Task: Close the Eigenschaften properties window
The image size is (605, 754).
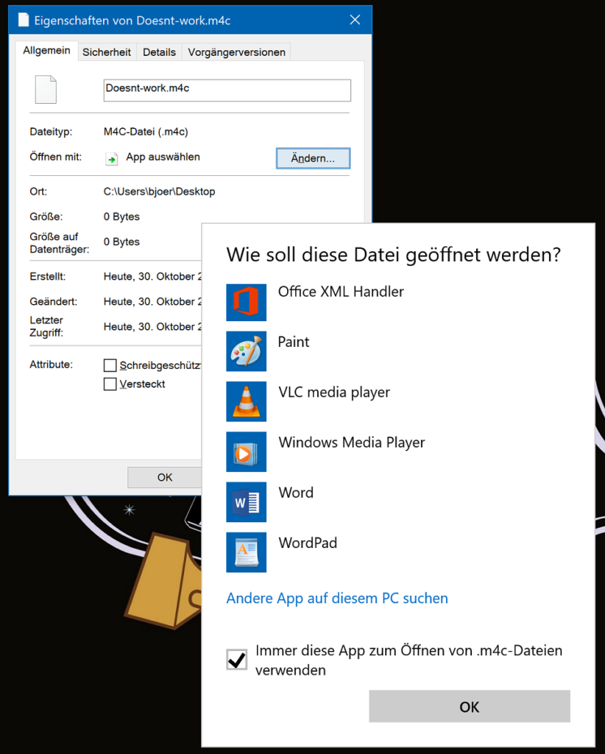Action: (x=355, y=20)
